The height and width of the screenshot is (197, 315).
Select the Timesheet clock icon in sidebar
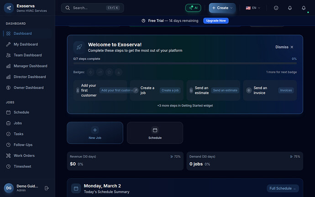point(8,166)
